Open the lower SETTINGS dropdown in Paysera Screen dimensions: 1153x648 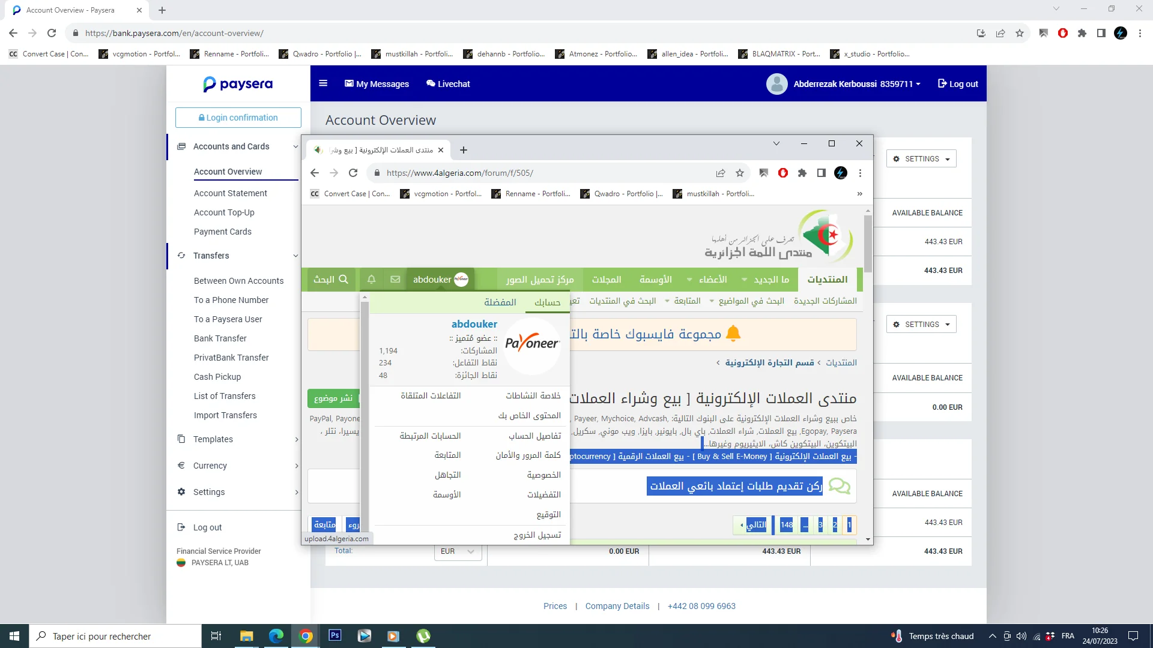point(921,325)
